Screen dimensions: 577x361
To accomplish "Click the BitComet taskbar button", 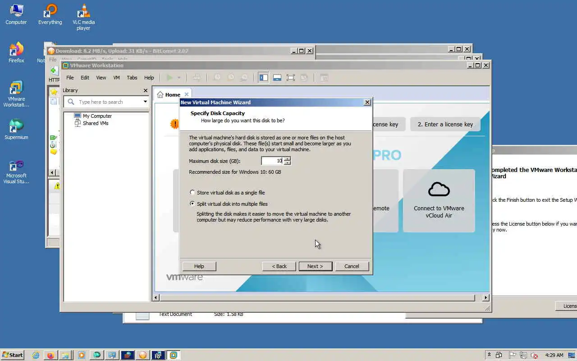I will pyautogui.click(x=142, y=355).
